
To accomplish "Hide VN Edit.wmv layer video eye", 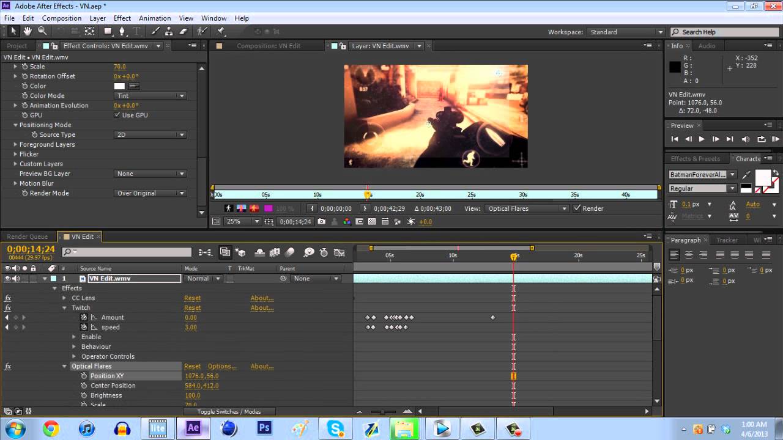I will click(8, 279).
